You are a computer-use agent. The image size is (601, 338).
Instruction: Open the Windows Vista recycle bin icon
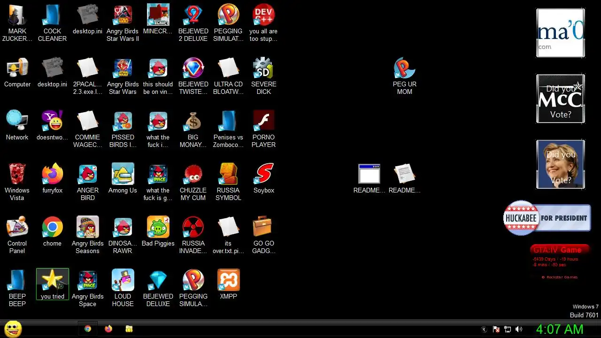[17, 182]
